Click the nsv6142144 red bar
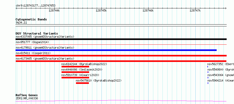 click(75, 67)
